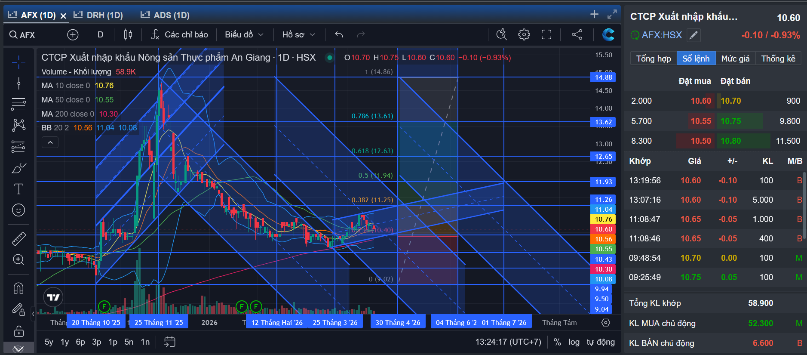Choose the trend line drawing tool

[18, 83]
